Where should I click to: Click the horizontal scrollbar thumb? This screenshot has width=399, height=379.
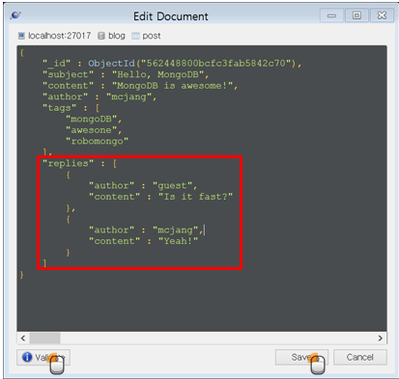coord(45,338)
